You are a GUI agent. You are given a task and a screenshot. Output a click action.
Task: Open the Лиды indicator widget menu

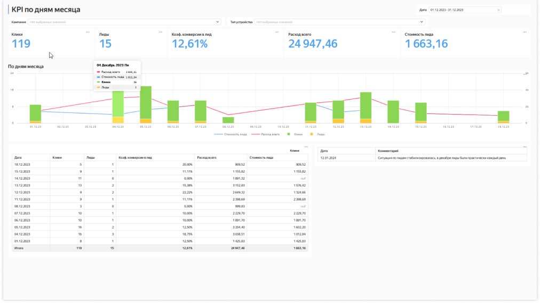click(x=161, y=32)
